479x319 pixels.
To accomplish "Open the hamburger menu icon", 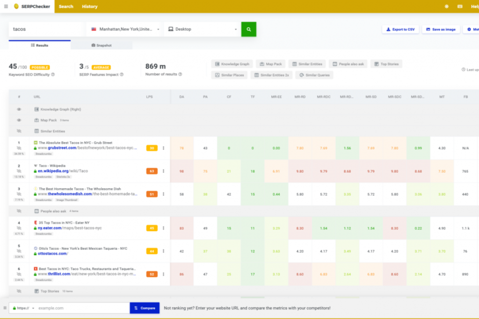I will (6, 7).
